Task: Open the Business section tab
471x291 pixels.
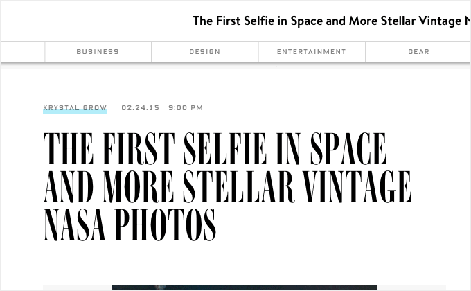Action: point(98,52)
